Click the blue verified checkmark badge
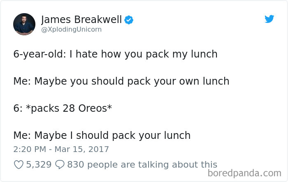 pyautogui.click(x=129, y=20)
